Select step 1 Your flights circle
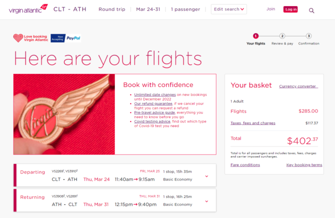Viewport: 335px width, 218px height. (x=255, y=36)
